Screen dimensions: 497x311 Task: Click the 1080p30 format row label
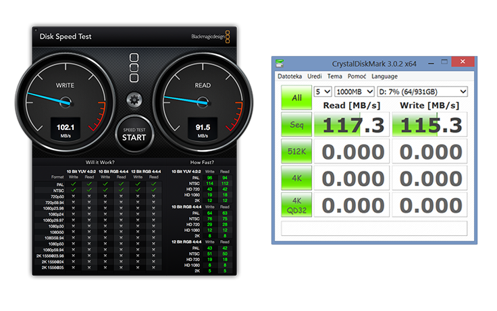pyautogui.click(x=56, y=226)
